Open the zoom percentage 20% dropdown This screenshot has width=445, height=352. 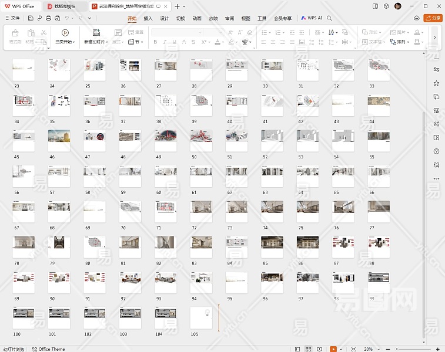click(x=370, y=348)
